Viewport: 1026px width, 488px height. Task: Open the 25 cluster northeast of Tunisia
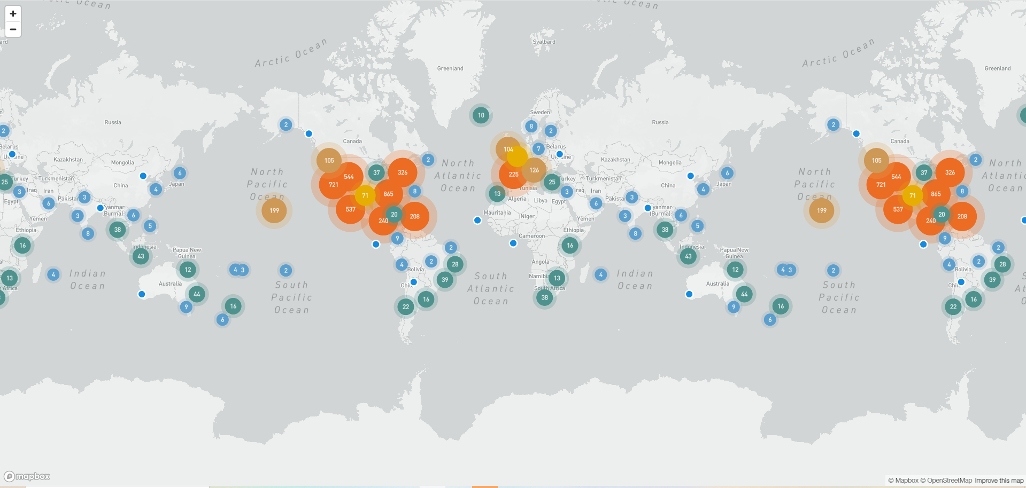[x=552, y=182]
